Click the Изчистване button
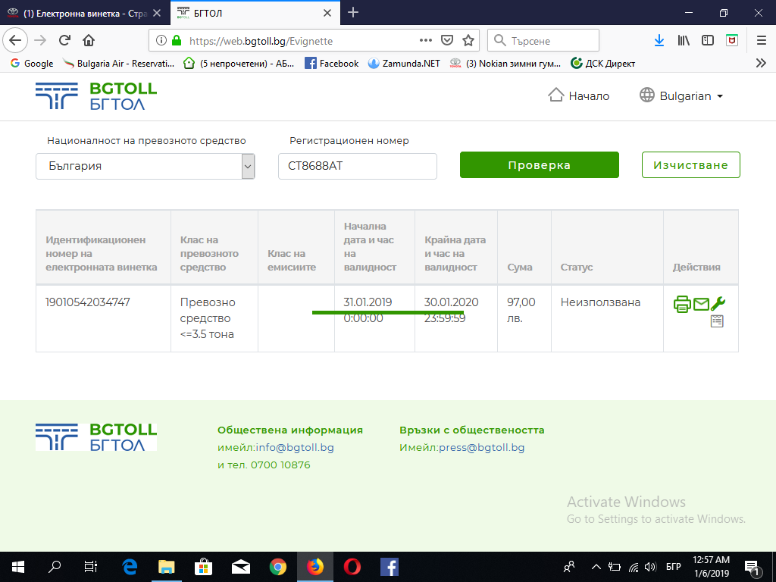Image resolution: width=776 pixels, height=582 pixels. [690, 165]
